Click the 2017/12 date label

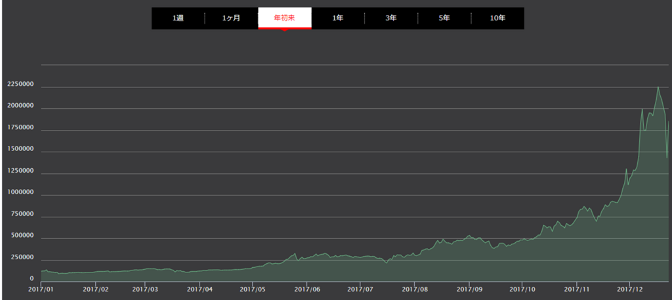click(629, 290)
